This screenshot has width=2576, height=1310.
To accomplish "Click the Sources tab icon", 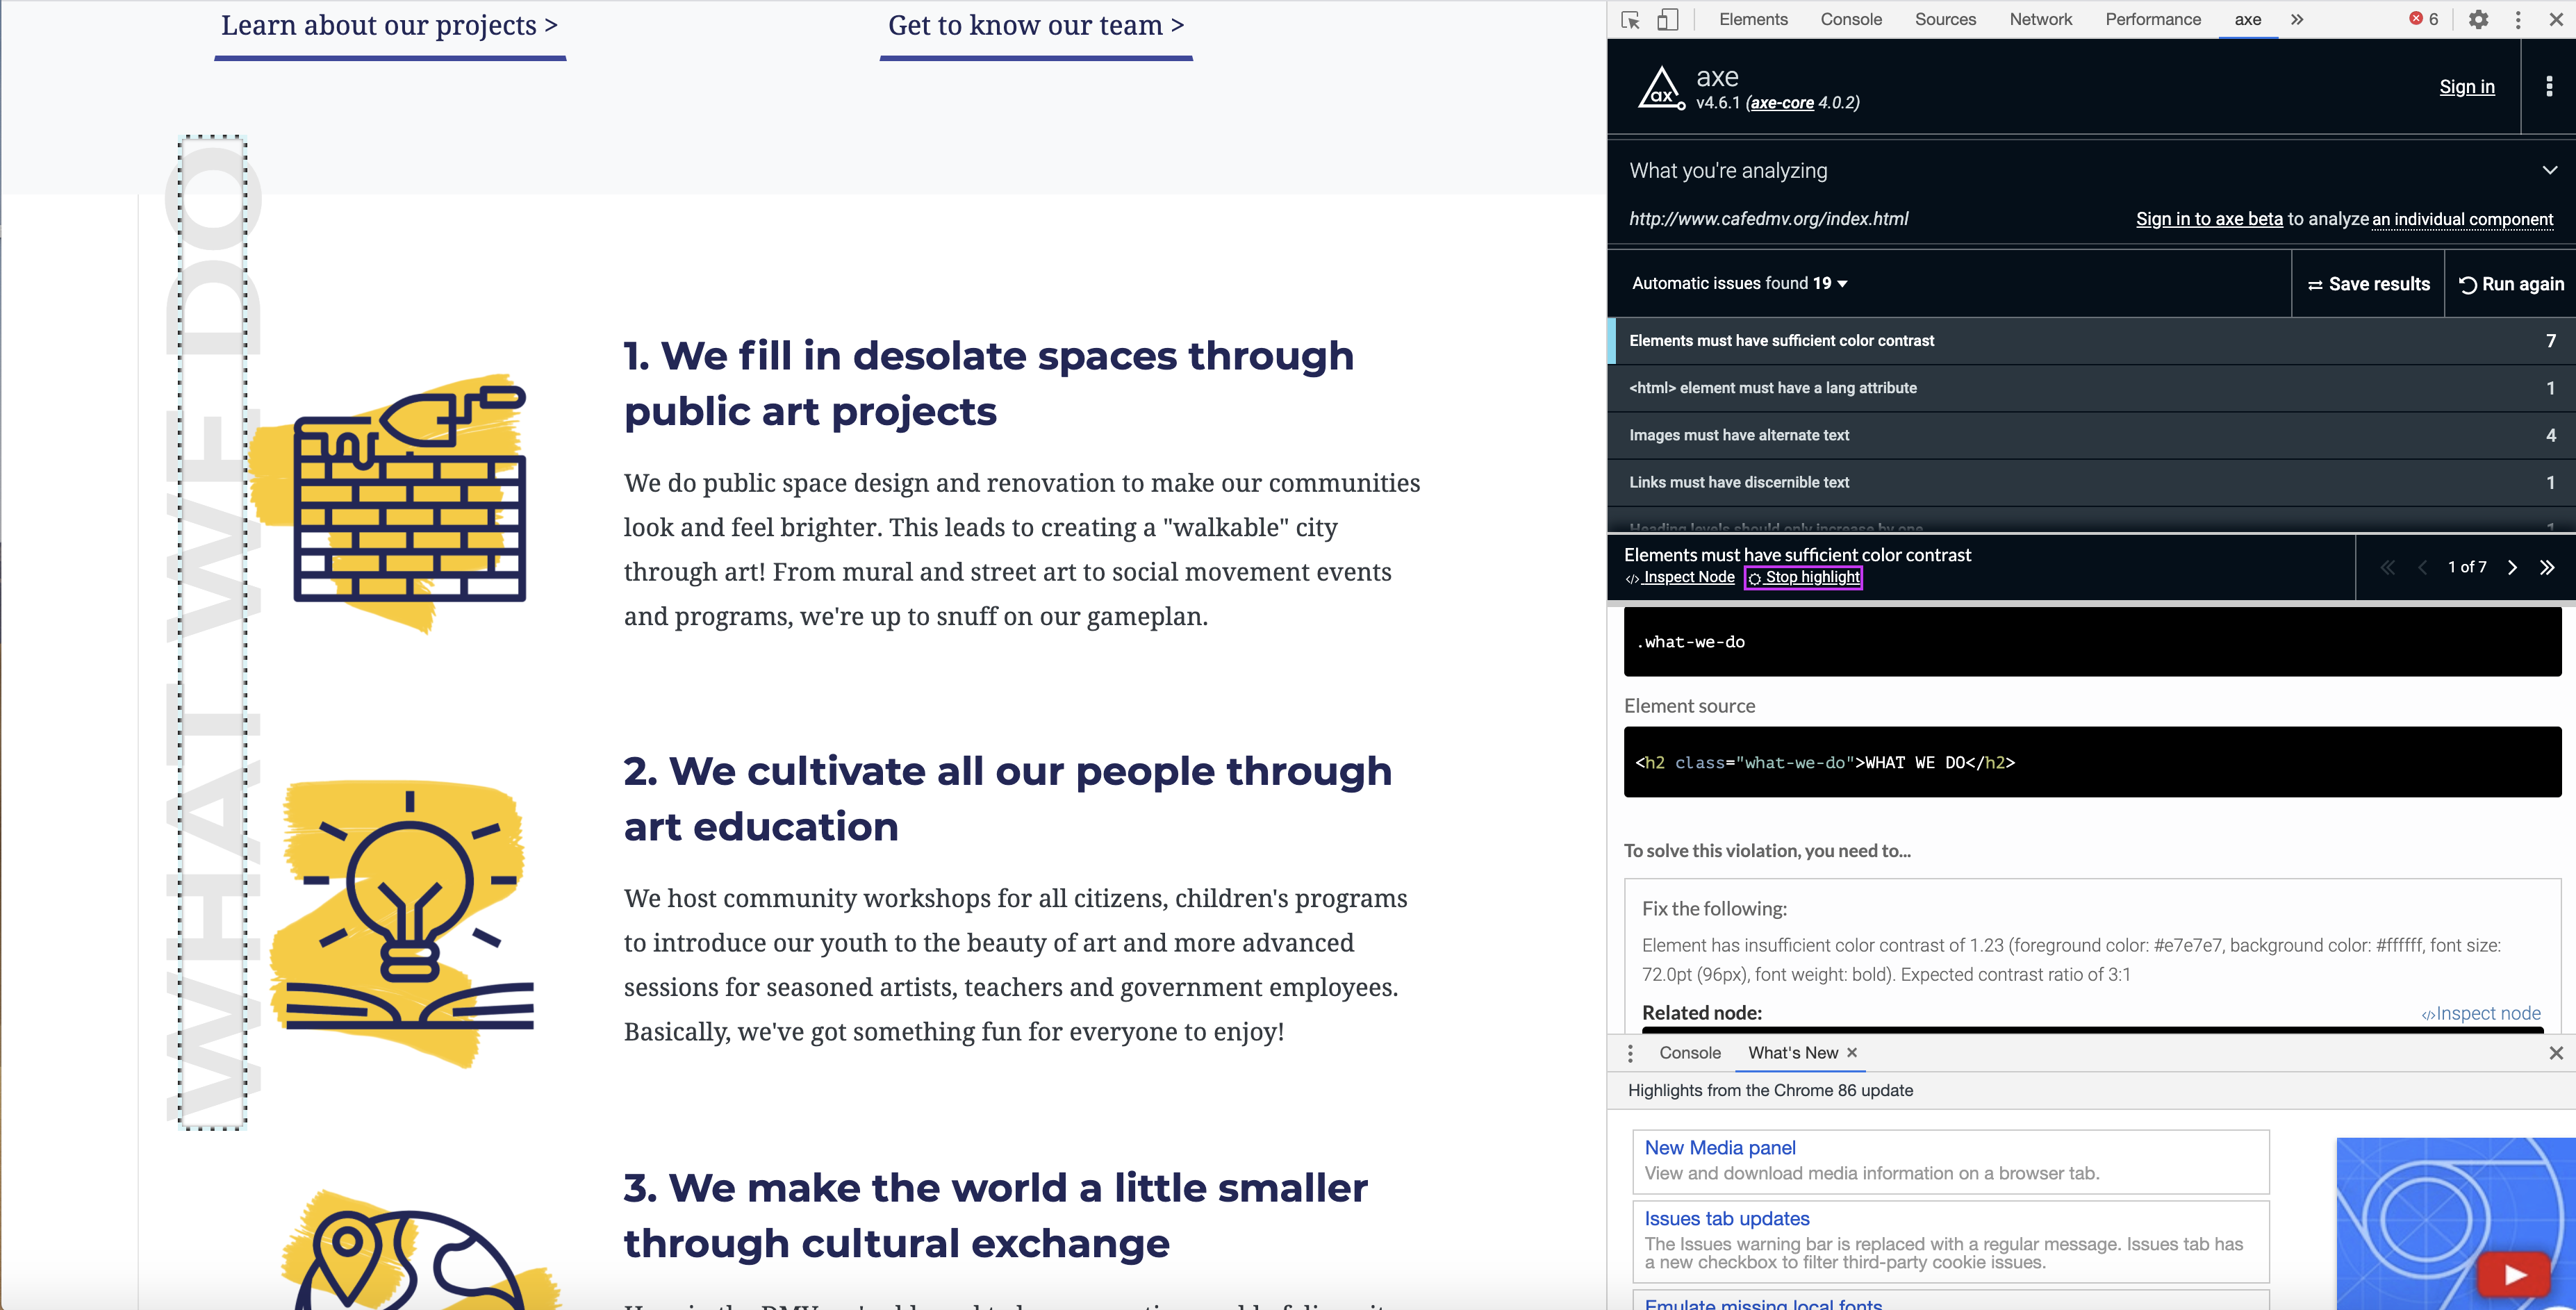I will pos(1945,18).
